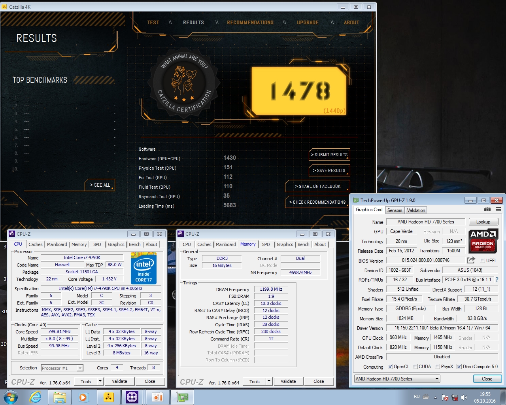Switch to Catzilla taskbar icon
The image size is (506, 405).
[x=108, y=397]
